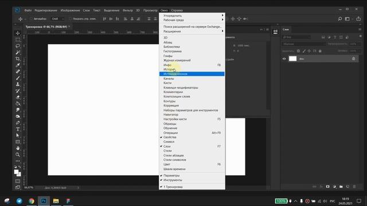Delete layer using the trash icon
367x206 pixels.
[x=354, y=187]
